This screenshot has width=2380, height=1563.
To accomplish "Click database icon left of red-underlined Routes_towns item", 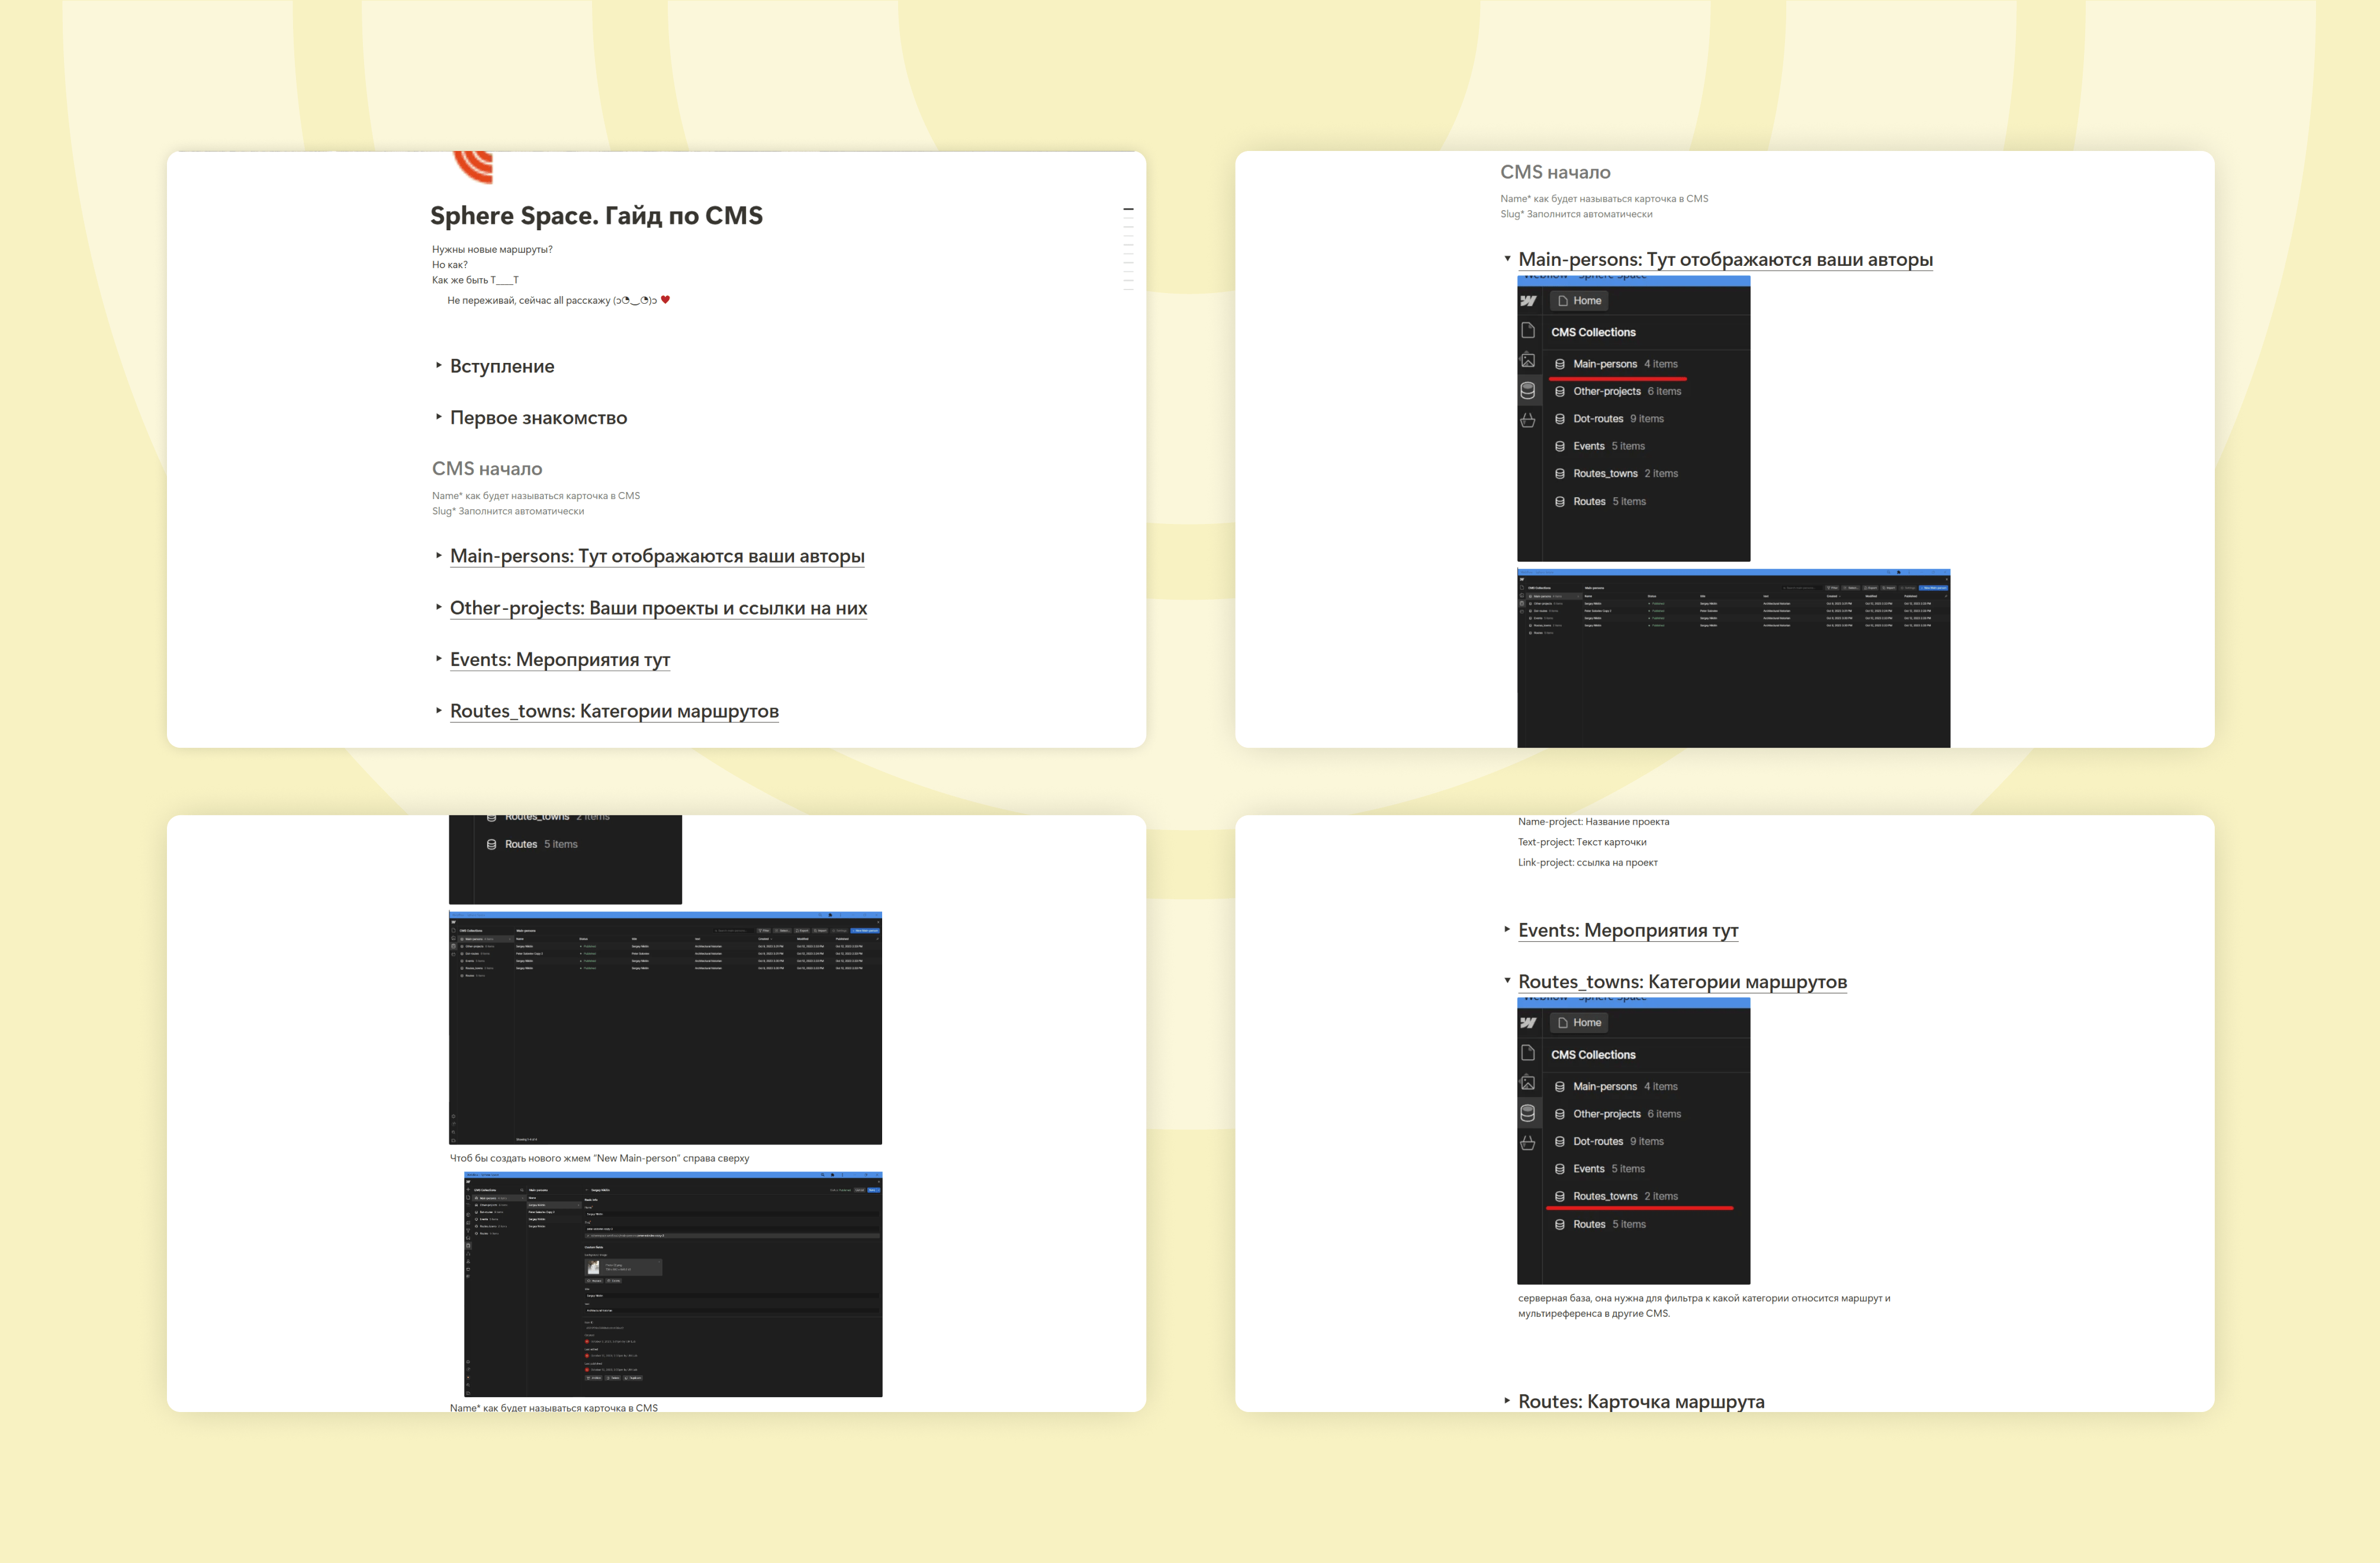I will pyautogui.click(x=1560, y=1197).
